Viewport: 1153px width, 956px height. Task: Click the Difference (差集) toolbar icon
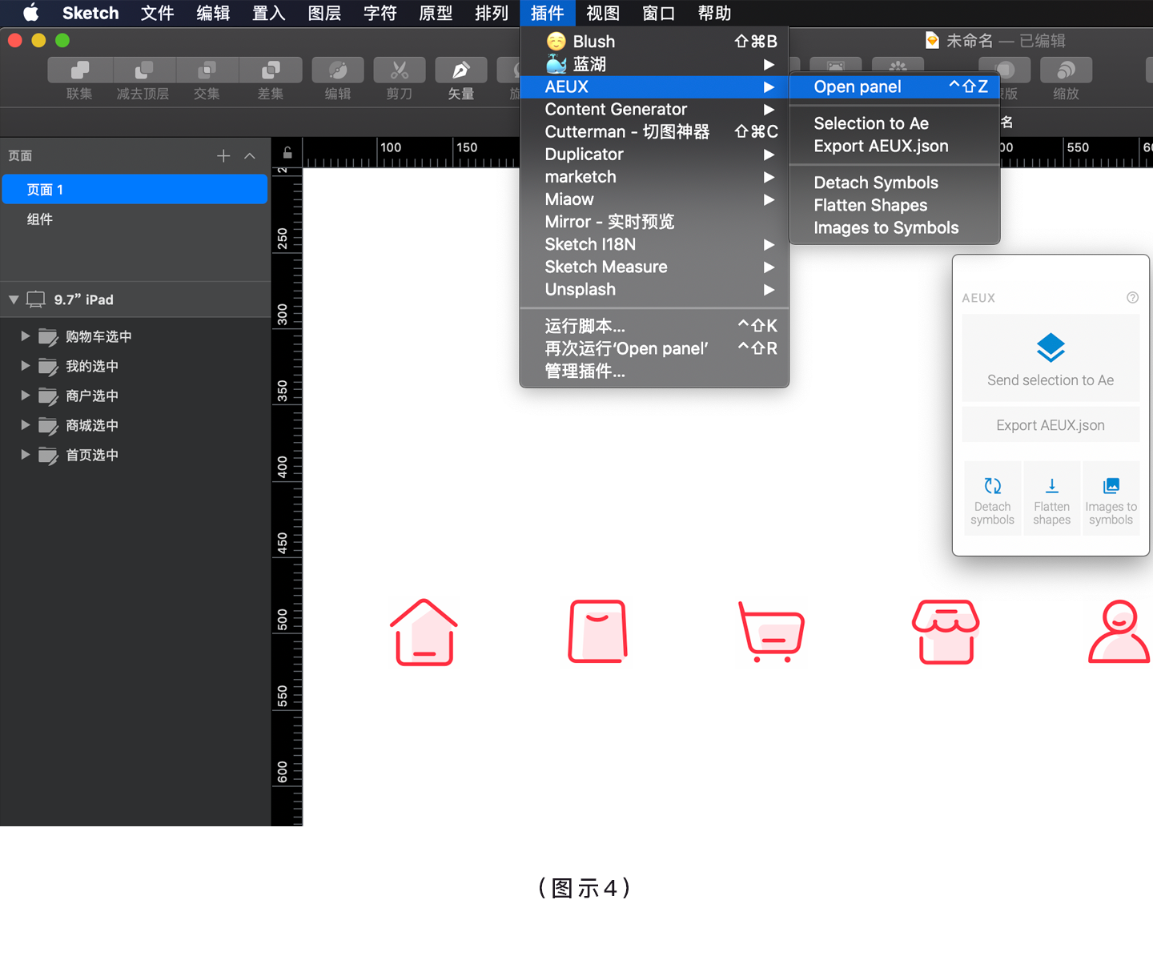coord(271,70)
